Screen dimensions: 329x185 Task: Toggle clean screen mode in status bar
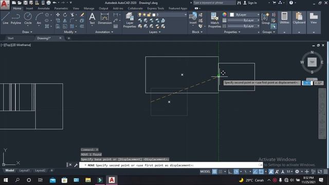[320, 172]
